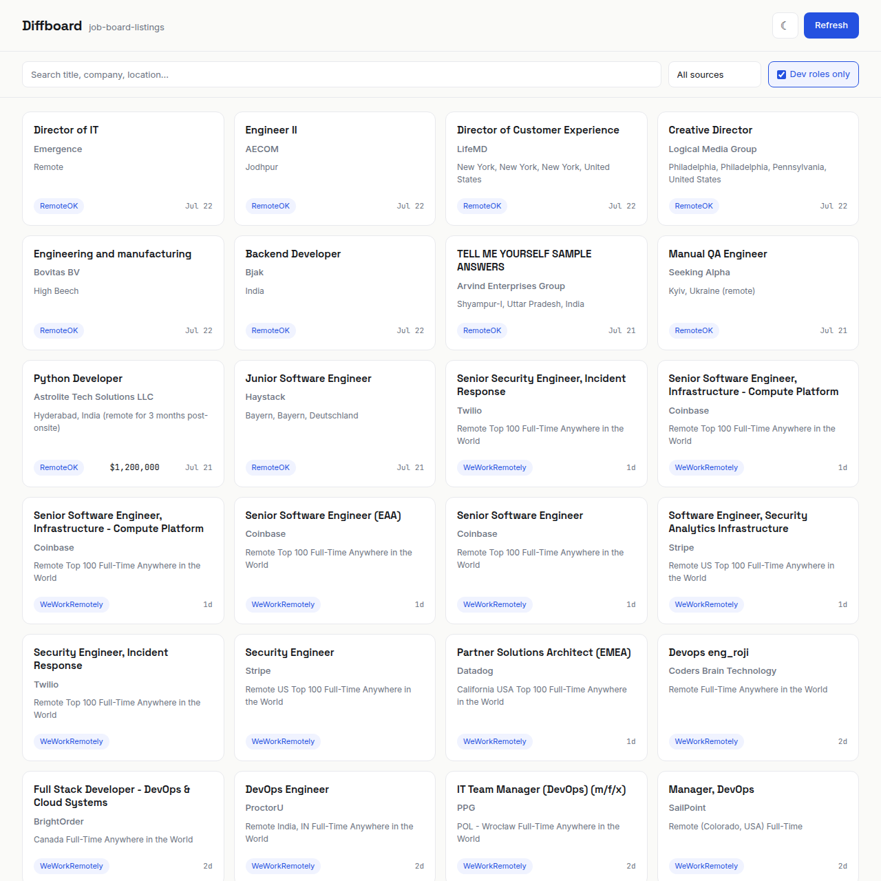Open the All sources dropdown

coord(714,74)
